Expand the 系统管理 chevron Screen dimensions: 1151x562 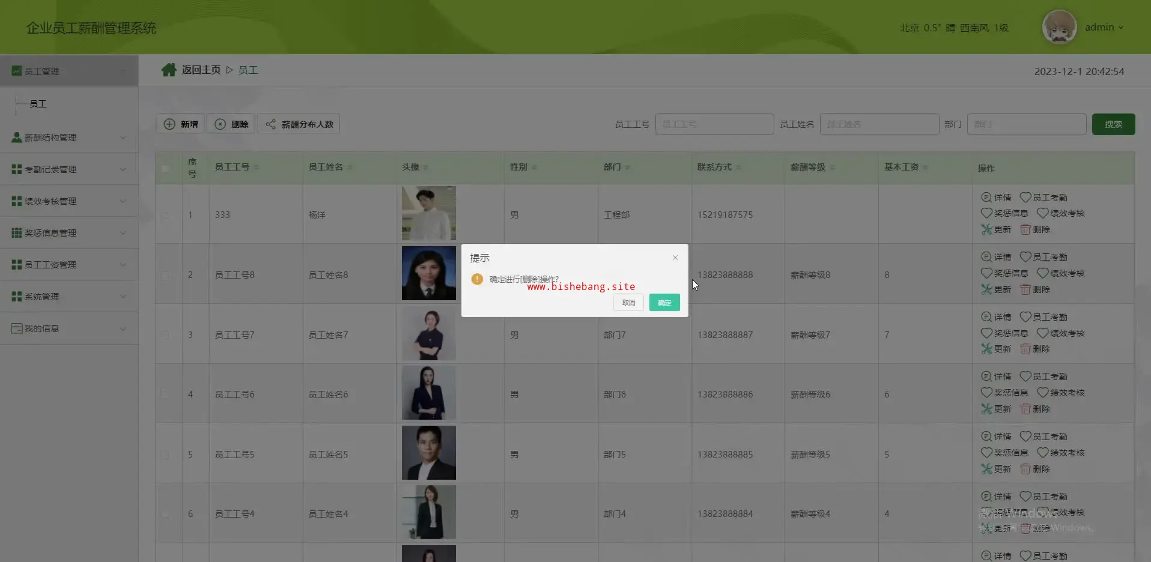(123, 297)
